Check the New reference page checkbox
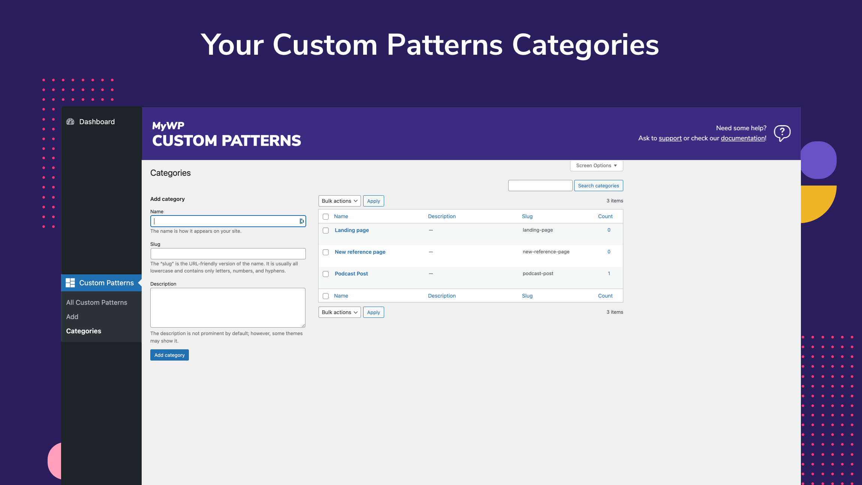 click(x=326, y=252)
